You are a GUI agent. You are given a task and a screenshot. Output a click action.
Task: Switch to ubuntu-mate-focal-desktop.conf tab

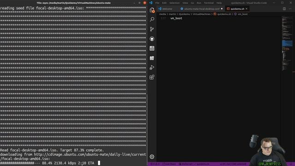tap(201, 9)
